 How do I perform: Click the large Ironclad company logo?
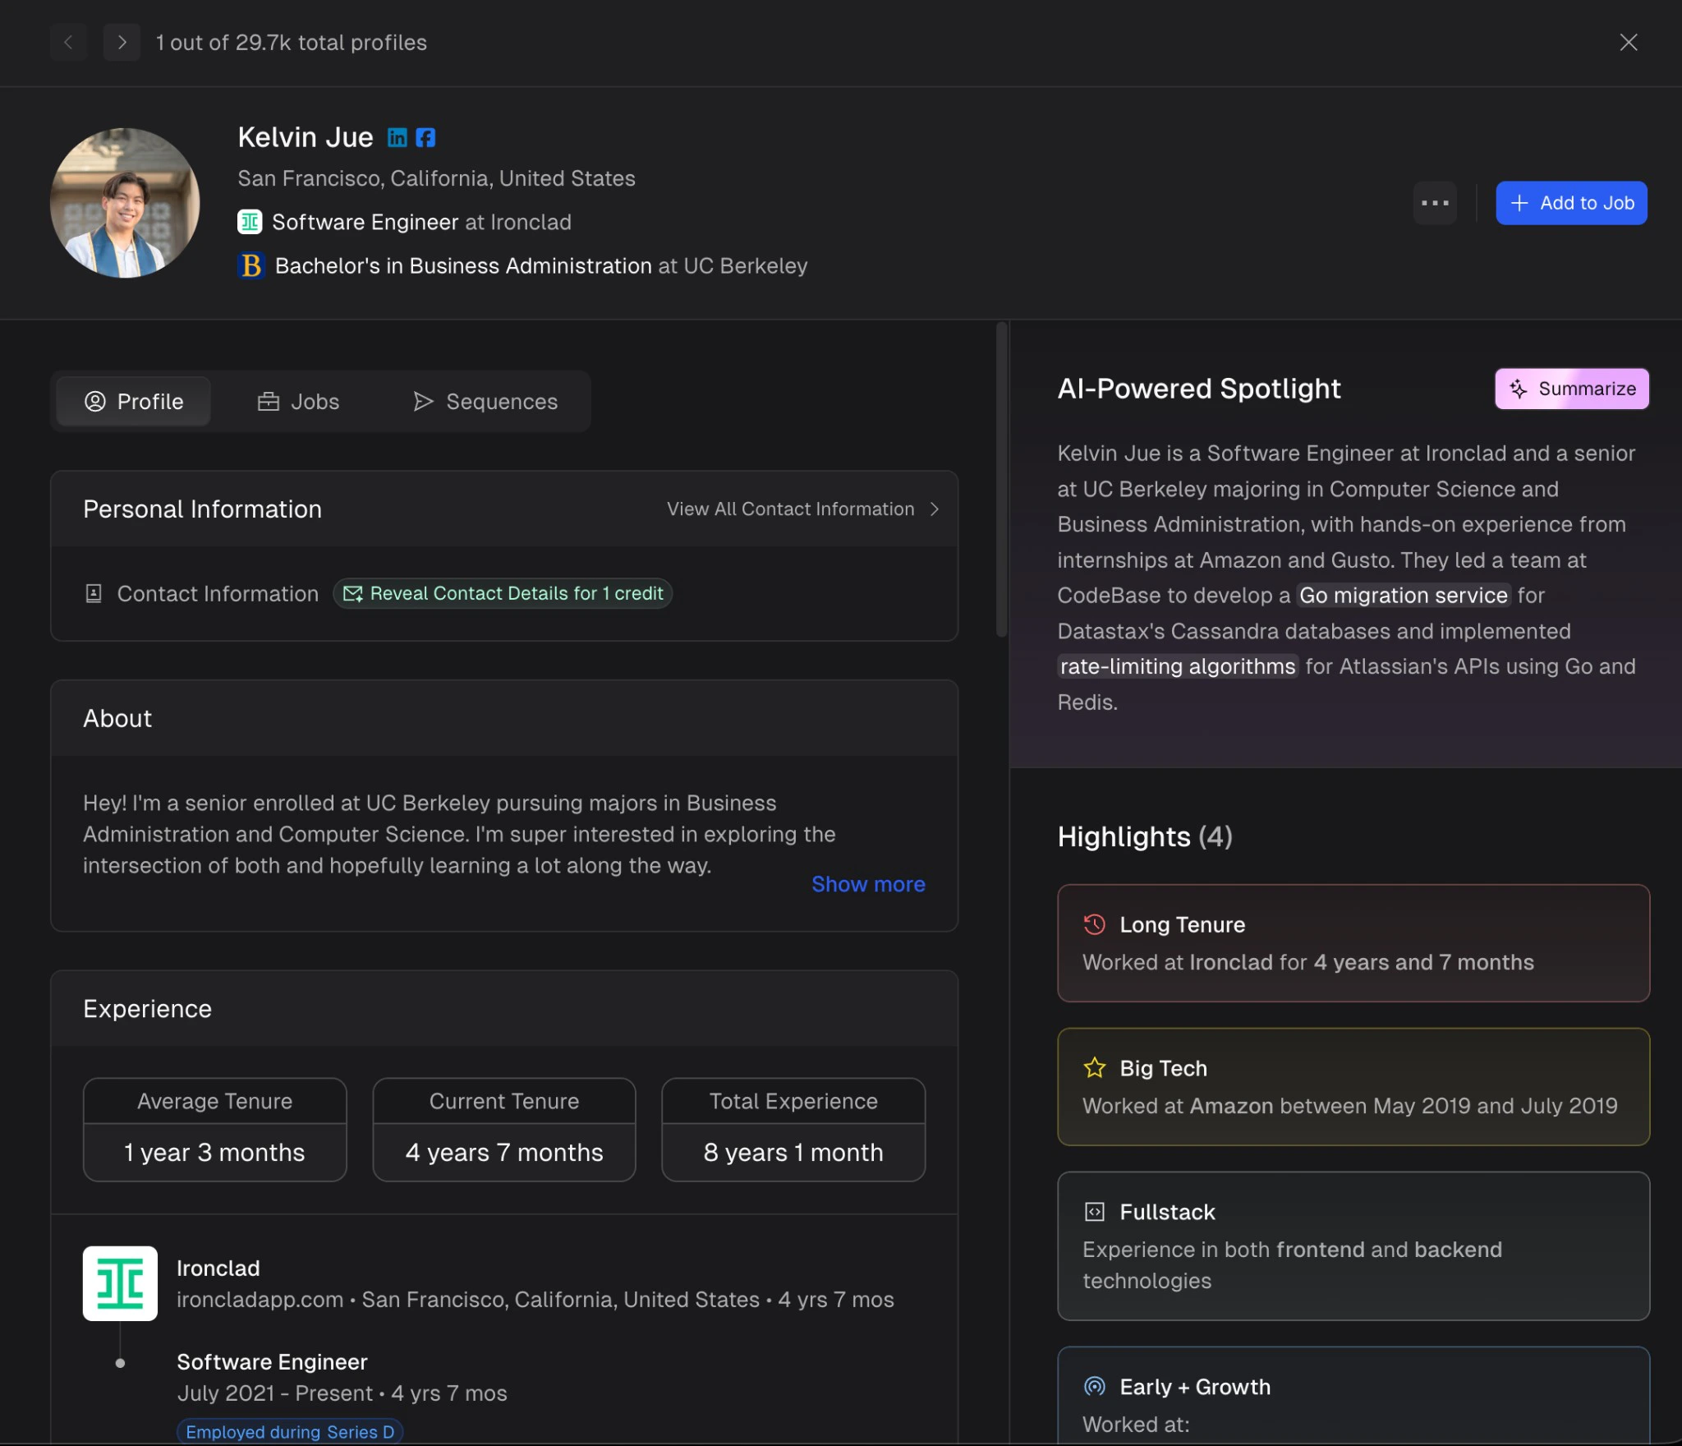click(x=120, y=1283)
